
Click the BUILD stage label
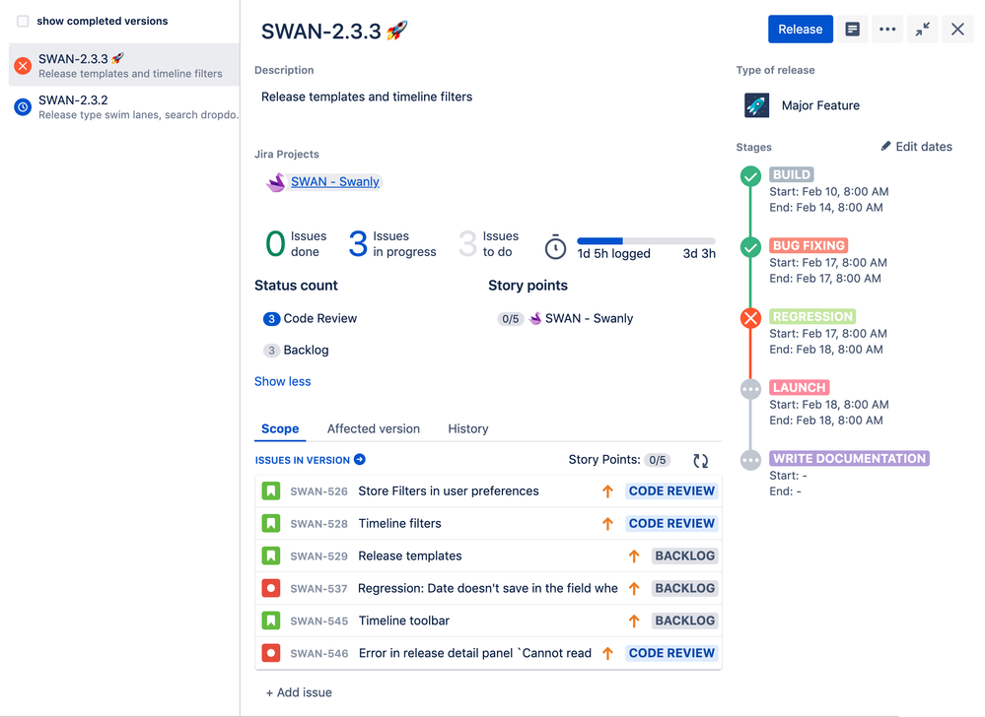tap(792, 174)
